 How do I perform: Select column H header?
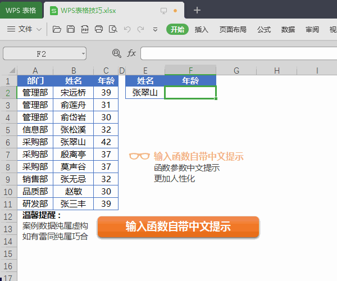(x=277, y=70)
